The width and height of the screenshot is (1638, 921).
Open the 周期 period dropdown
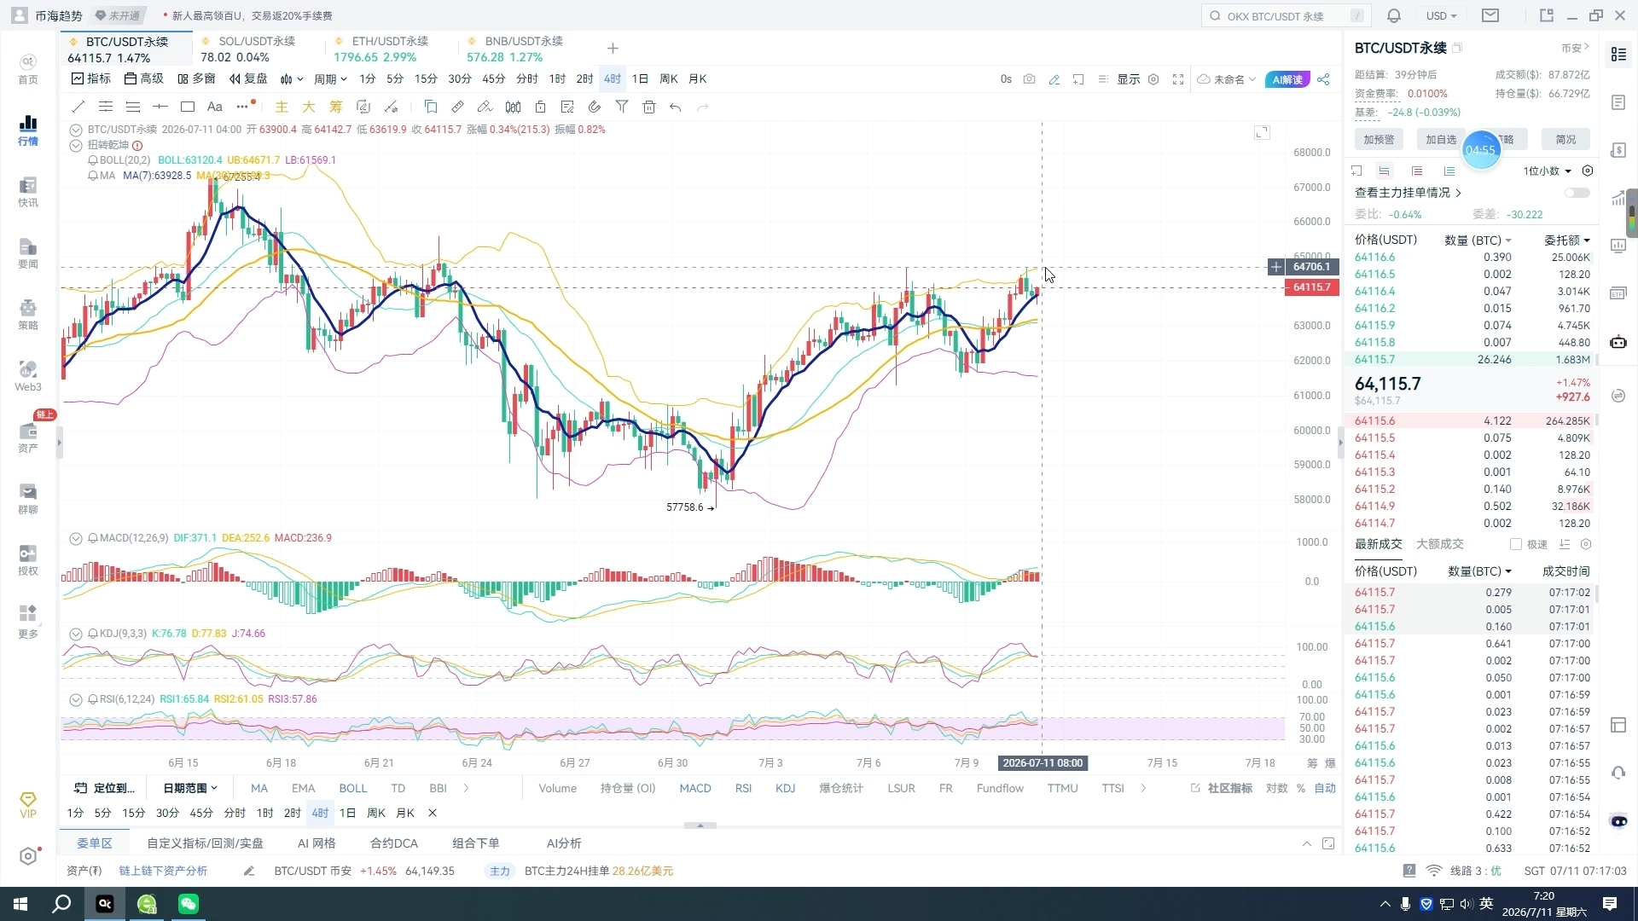pyautogui.click(x=330, y=79)
